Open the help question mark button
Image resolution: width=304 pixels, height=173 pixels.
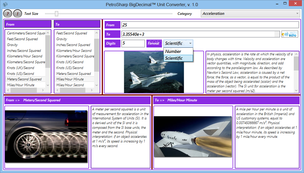8,13
